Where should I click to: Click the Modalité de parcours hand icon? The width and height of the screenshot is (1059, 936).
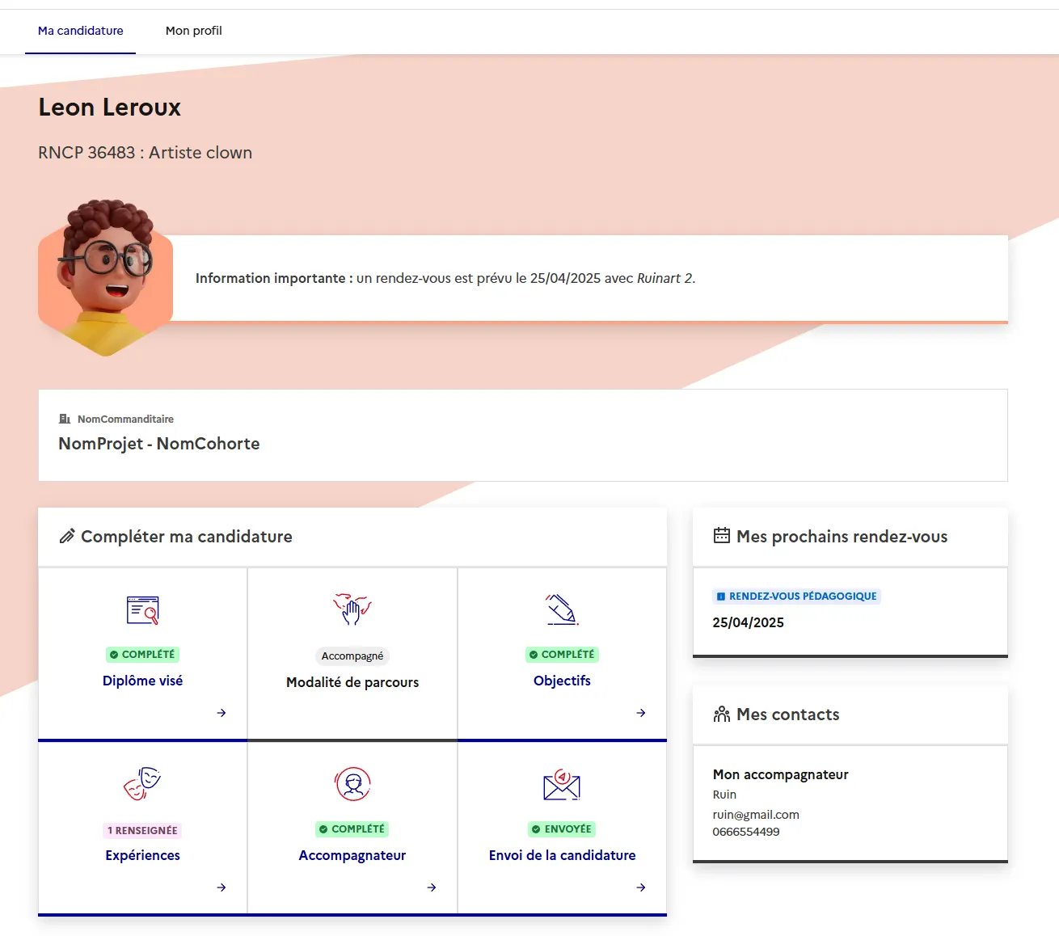[x=352, y=611]
